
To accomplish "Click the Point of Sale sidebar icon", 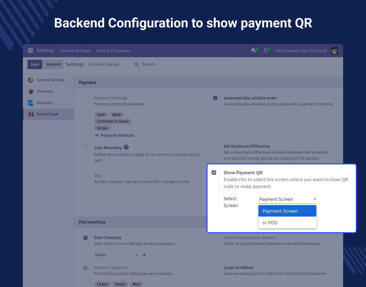I will pyautogui.click(x=31, y=114).
